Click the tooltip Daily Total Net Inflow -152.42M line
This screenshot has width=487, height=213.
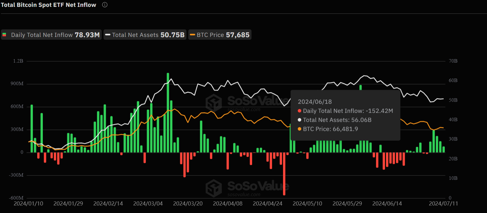345,111
